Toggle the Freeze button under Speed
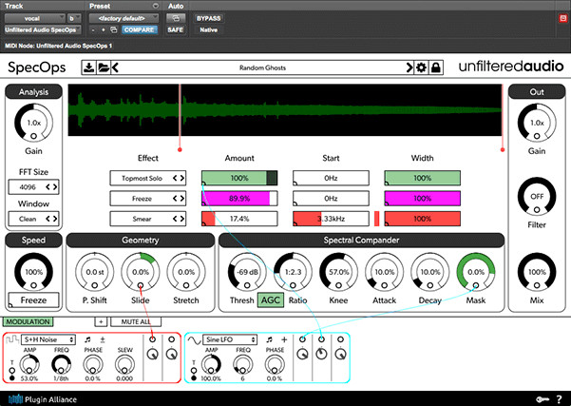This screenshot has width=571, height=406. tap(33, 300)
